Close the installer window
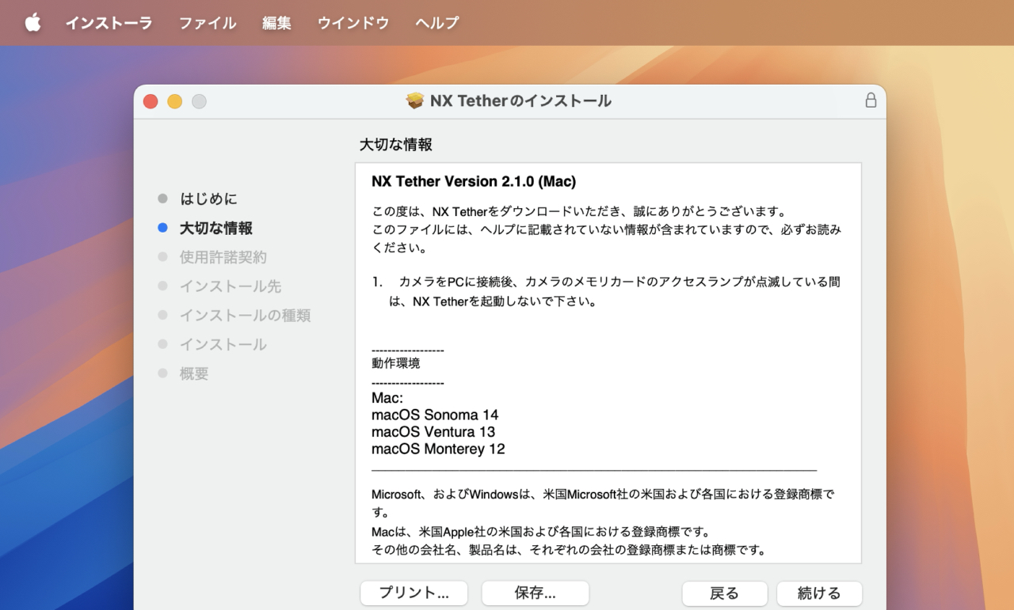The image size is (1014, 610). pos(151,101)
